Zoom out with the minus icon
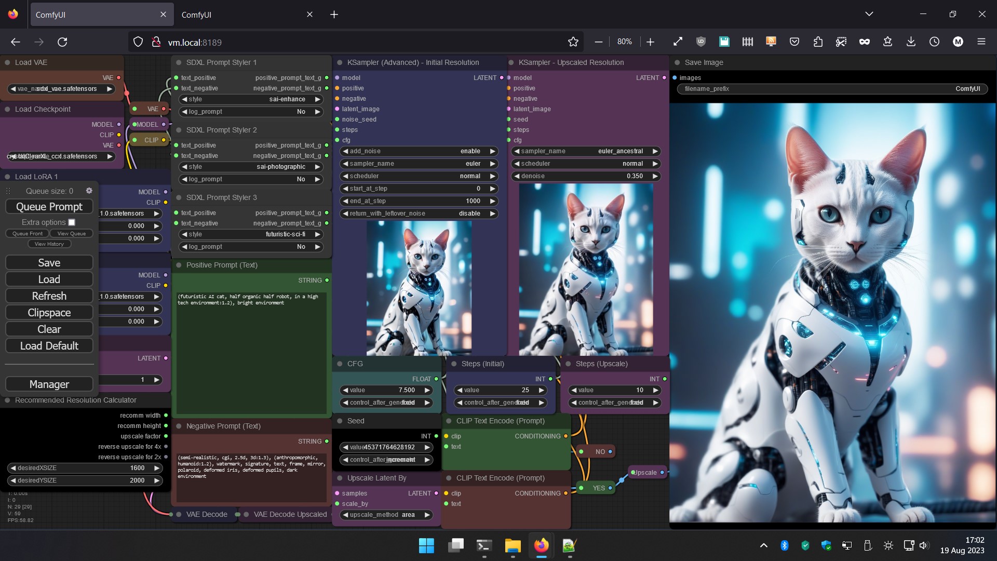This screenshot has width=997, height=561. pos(599,42)
